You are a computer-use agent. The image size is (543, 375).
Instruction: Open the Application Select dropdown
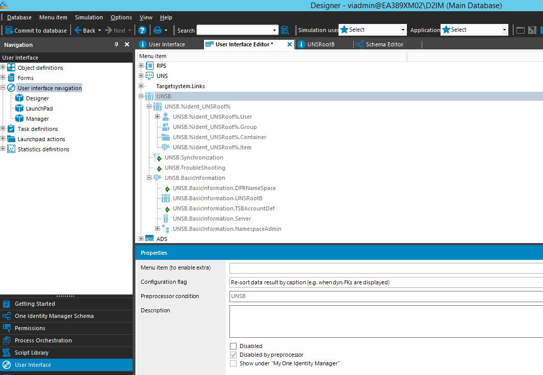pyautogui.click(x=504, y=30)
